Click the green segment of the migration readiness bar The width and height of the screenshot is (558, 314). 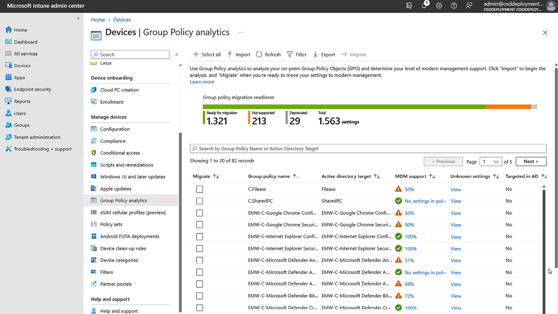pos(344,107)
